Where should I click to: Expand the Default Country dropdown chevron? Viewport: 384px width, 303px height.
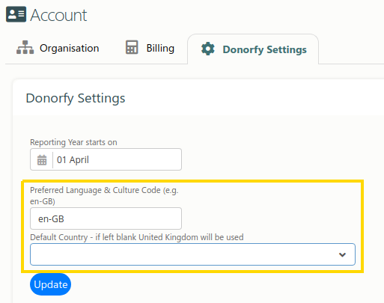pyautogui.click(x=342, y=254)
